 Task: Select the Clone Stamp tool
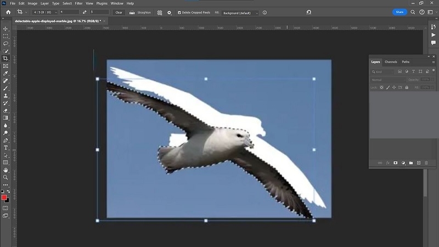pos(5,96)
